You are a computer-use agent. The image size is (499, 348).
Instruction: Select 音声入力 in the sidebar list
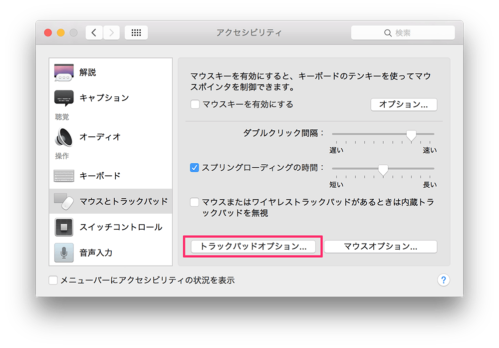[x=111, y=253]
